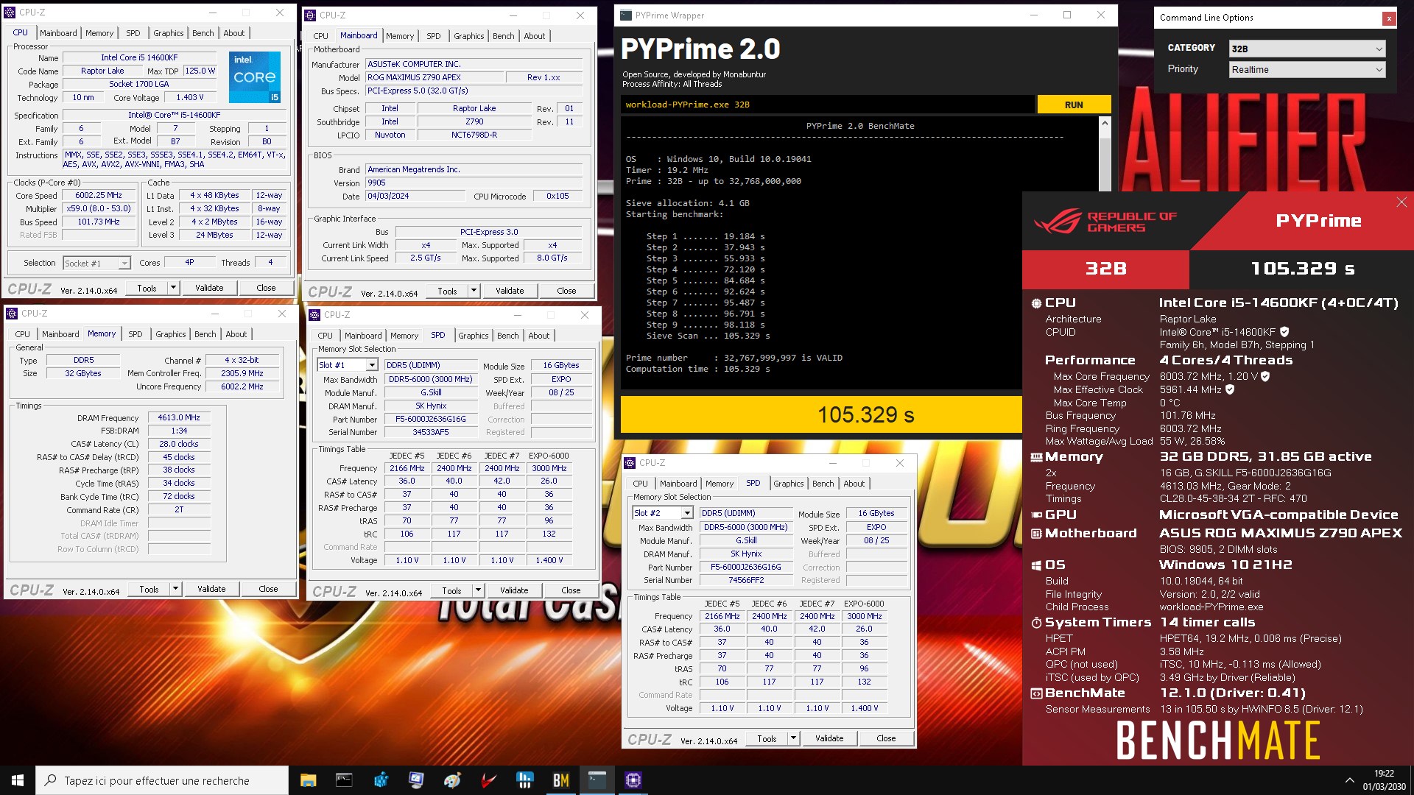The width and height of the screenshot is (1414, 795).
Task: Open the monitor-with-checkmark taskbar icon
Action: [x=416, y=780]
